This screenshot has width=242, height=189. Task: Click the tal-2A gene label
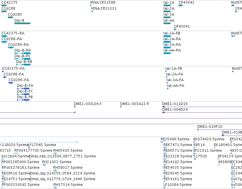(x=169, y=8)
